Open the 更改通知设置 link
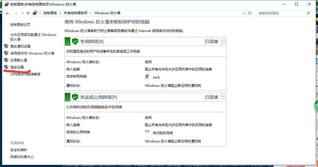The height and width of the screenshot is (167, 318). [20, 46]
